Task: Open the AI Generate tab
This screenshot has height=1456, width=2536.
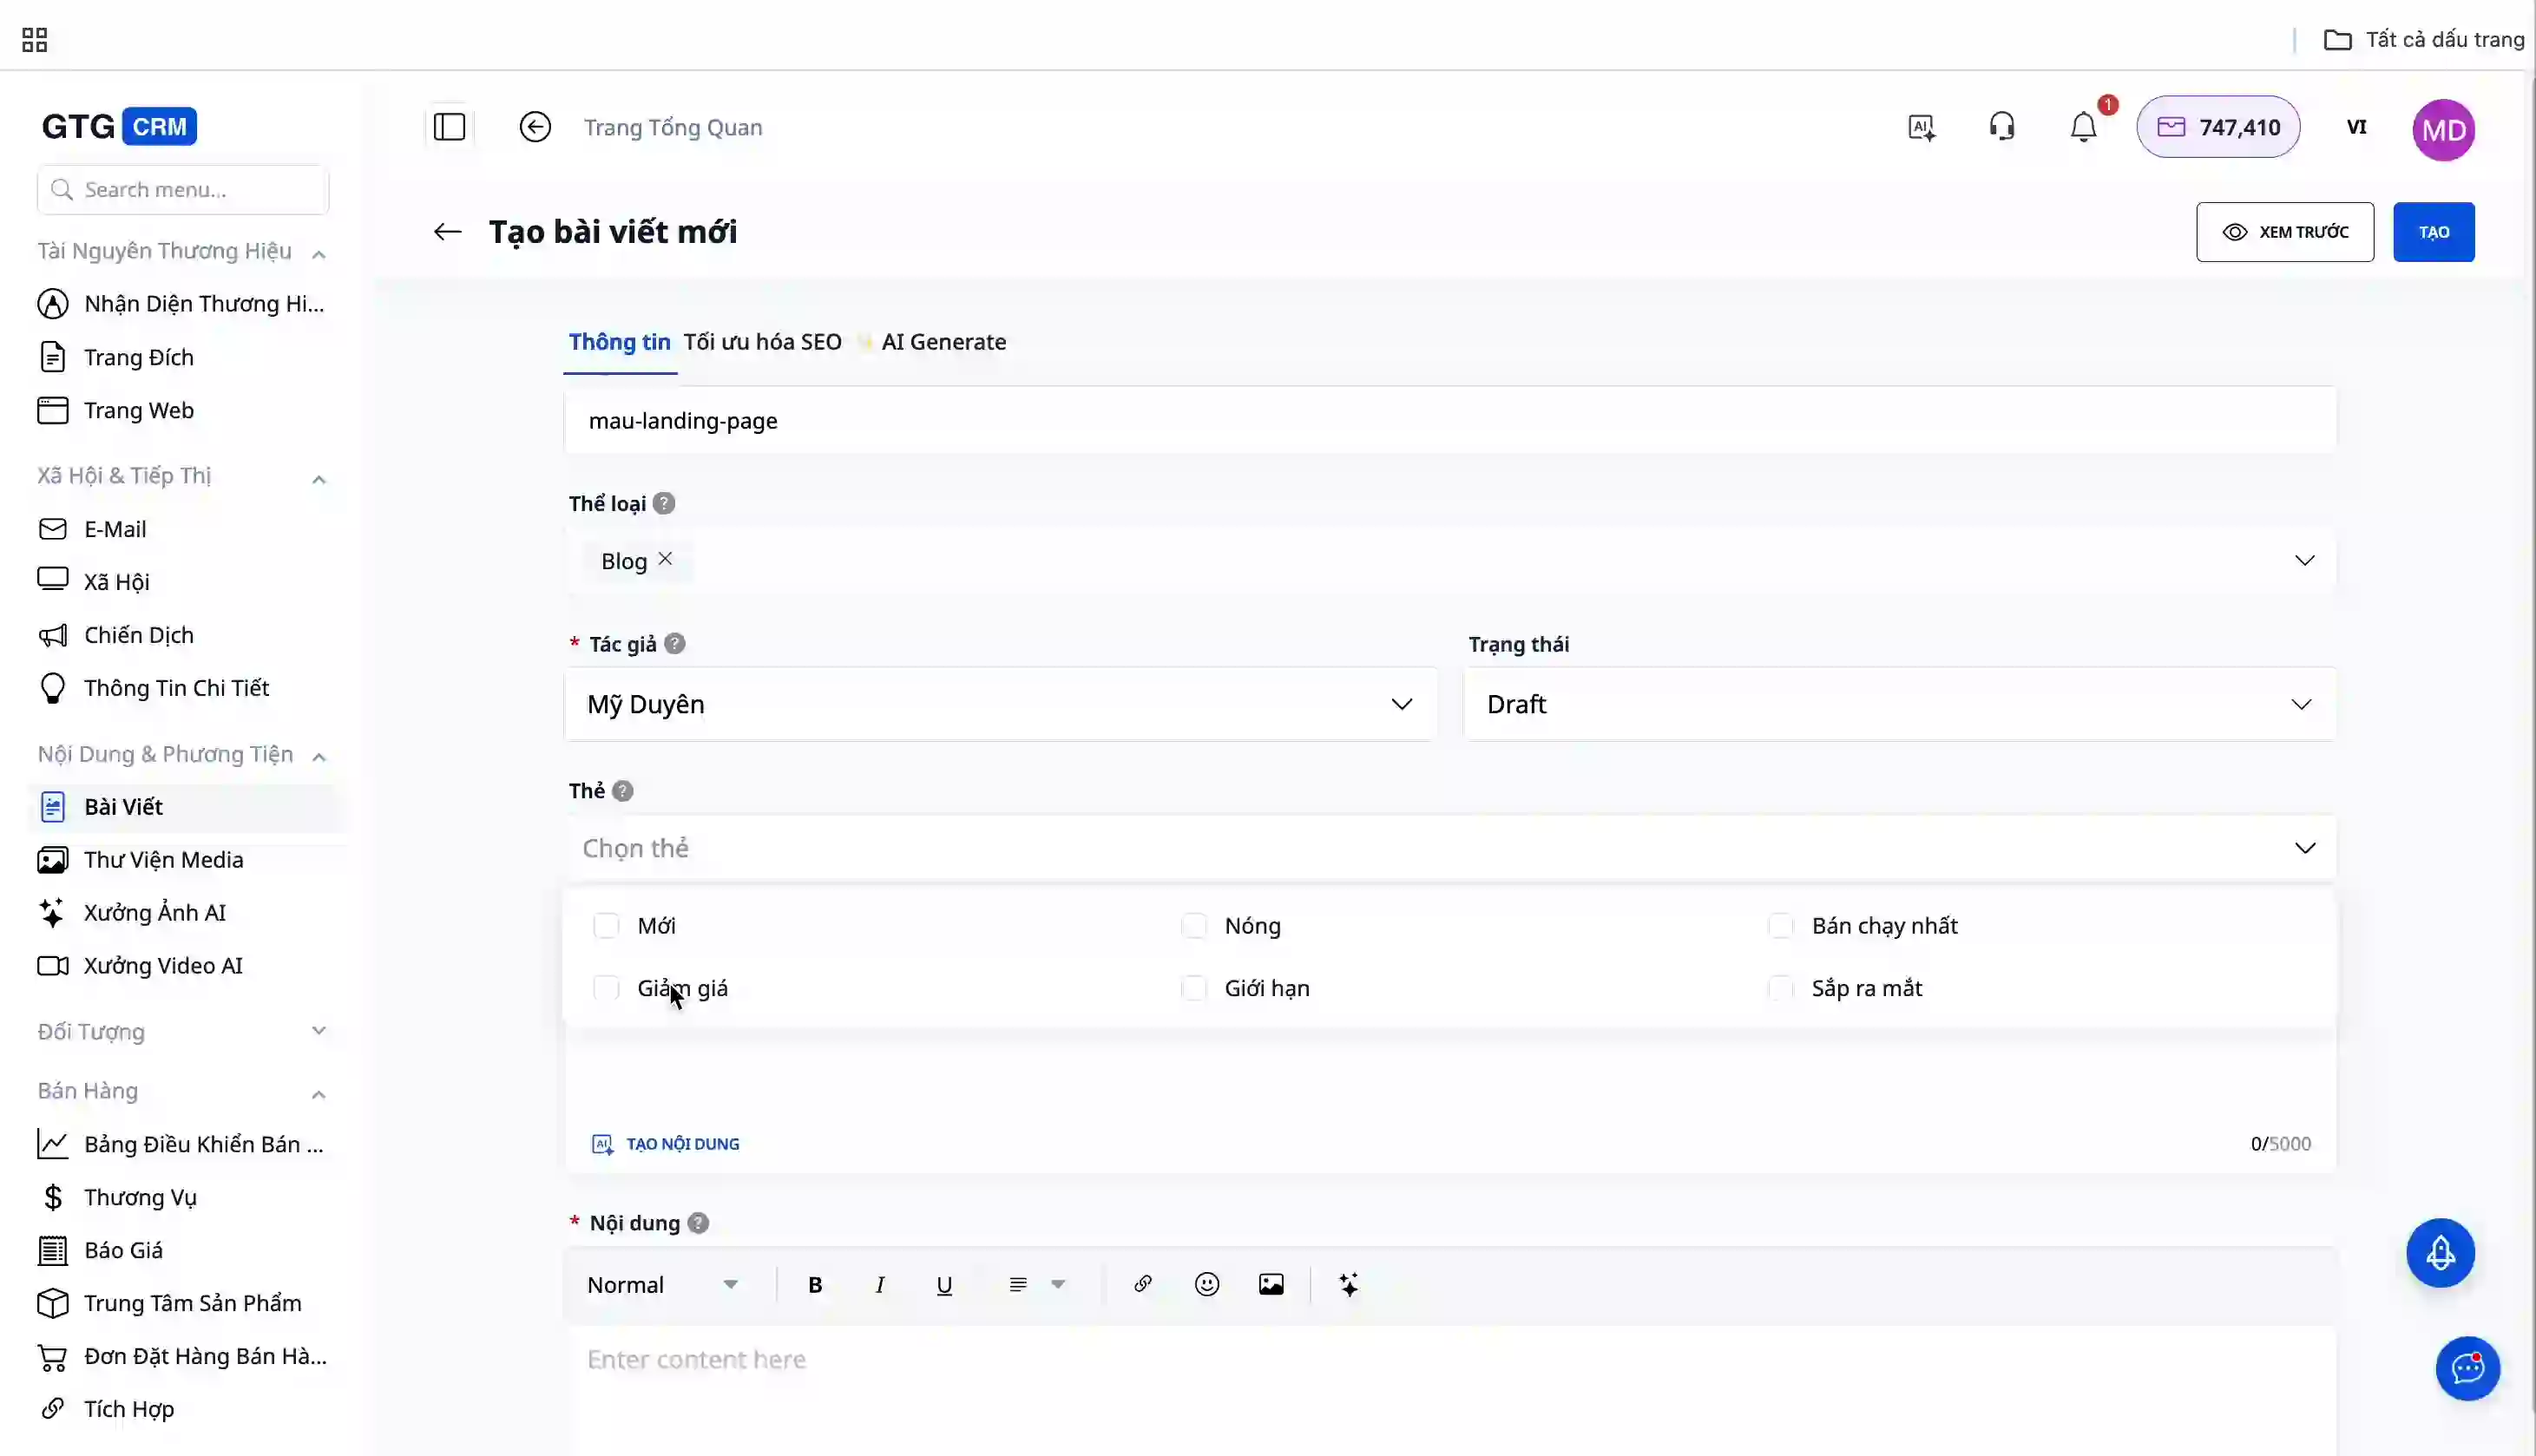Action: (942, 342)
